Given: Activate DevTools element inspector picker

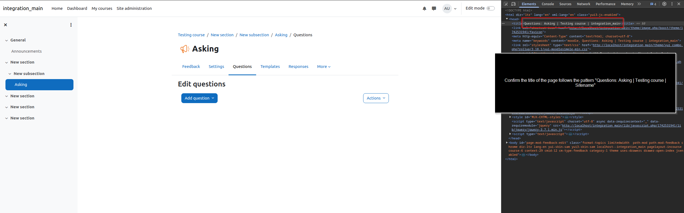Looking at the screenshot, I should tap(506, 4).
